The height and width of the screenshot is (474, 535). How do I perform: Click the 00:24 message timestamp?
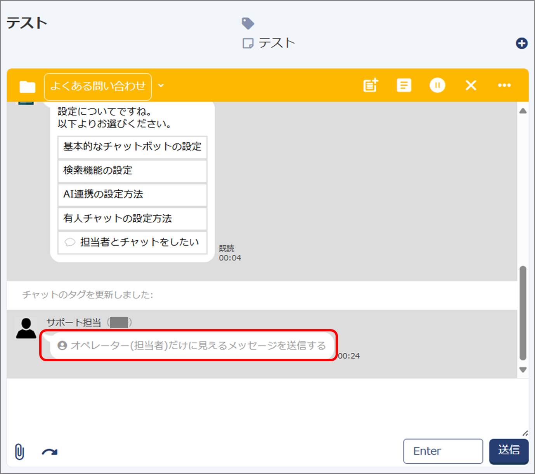349,356
